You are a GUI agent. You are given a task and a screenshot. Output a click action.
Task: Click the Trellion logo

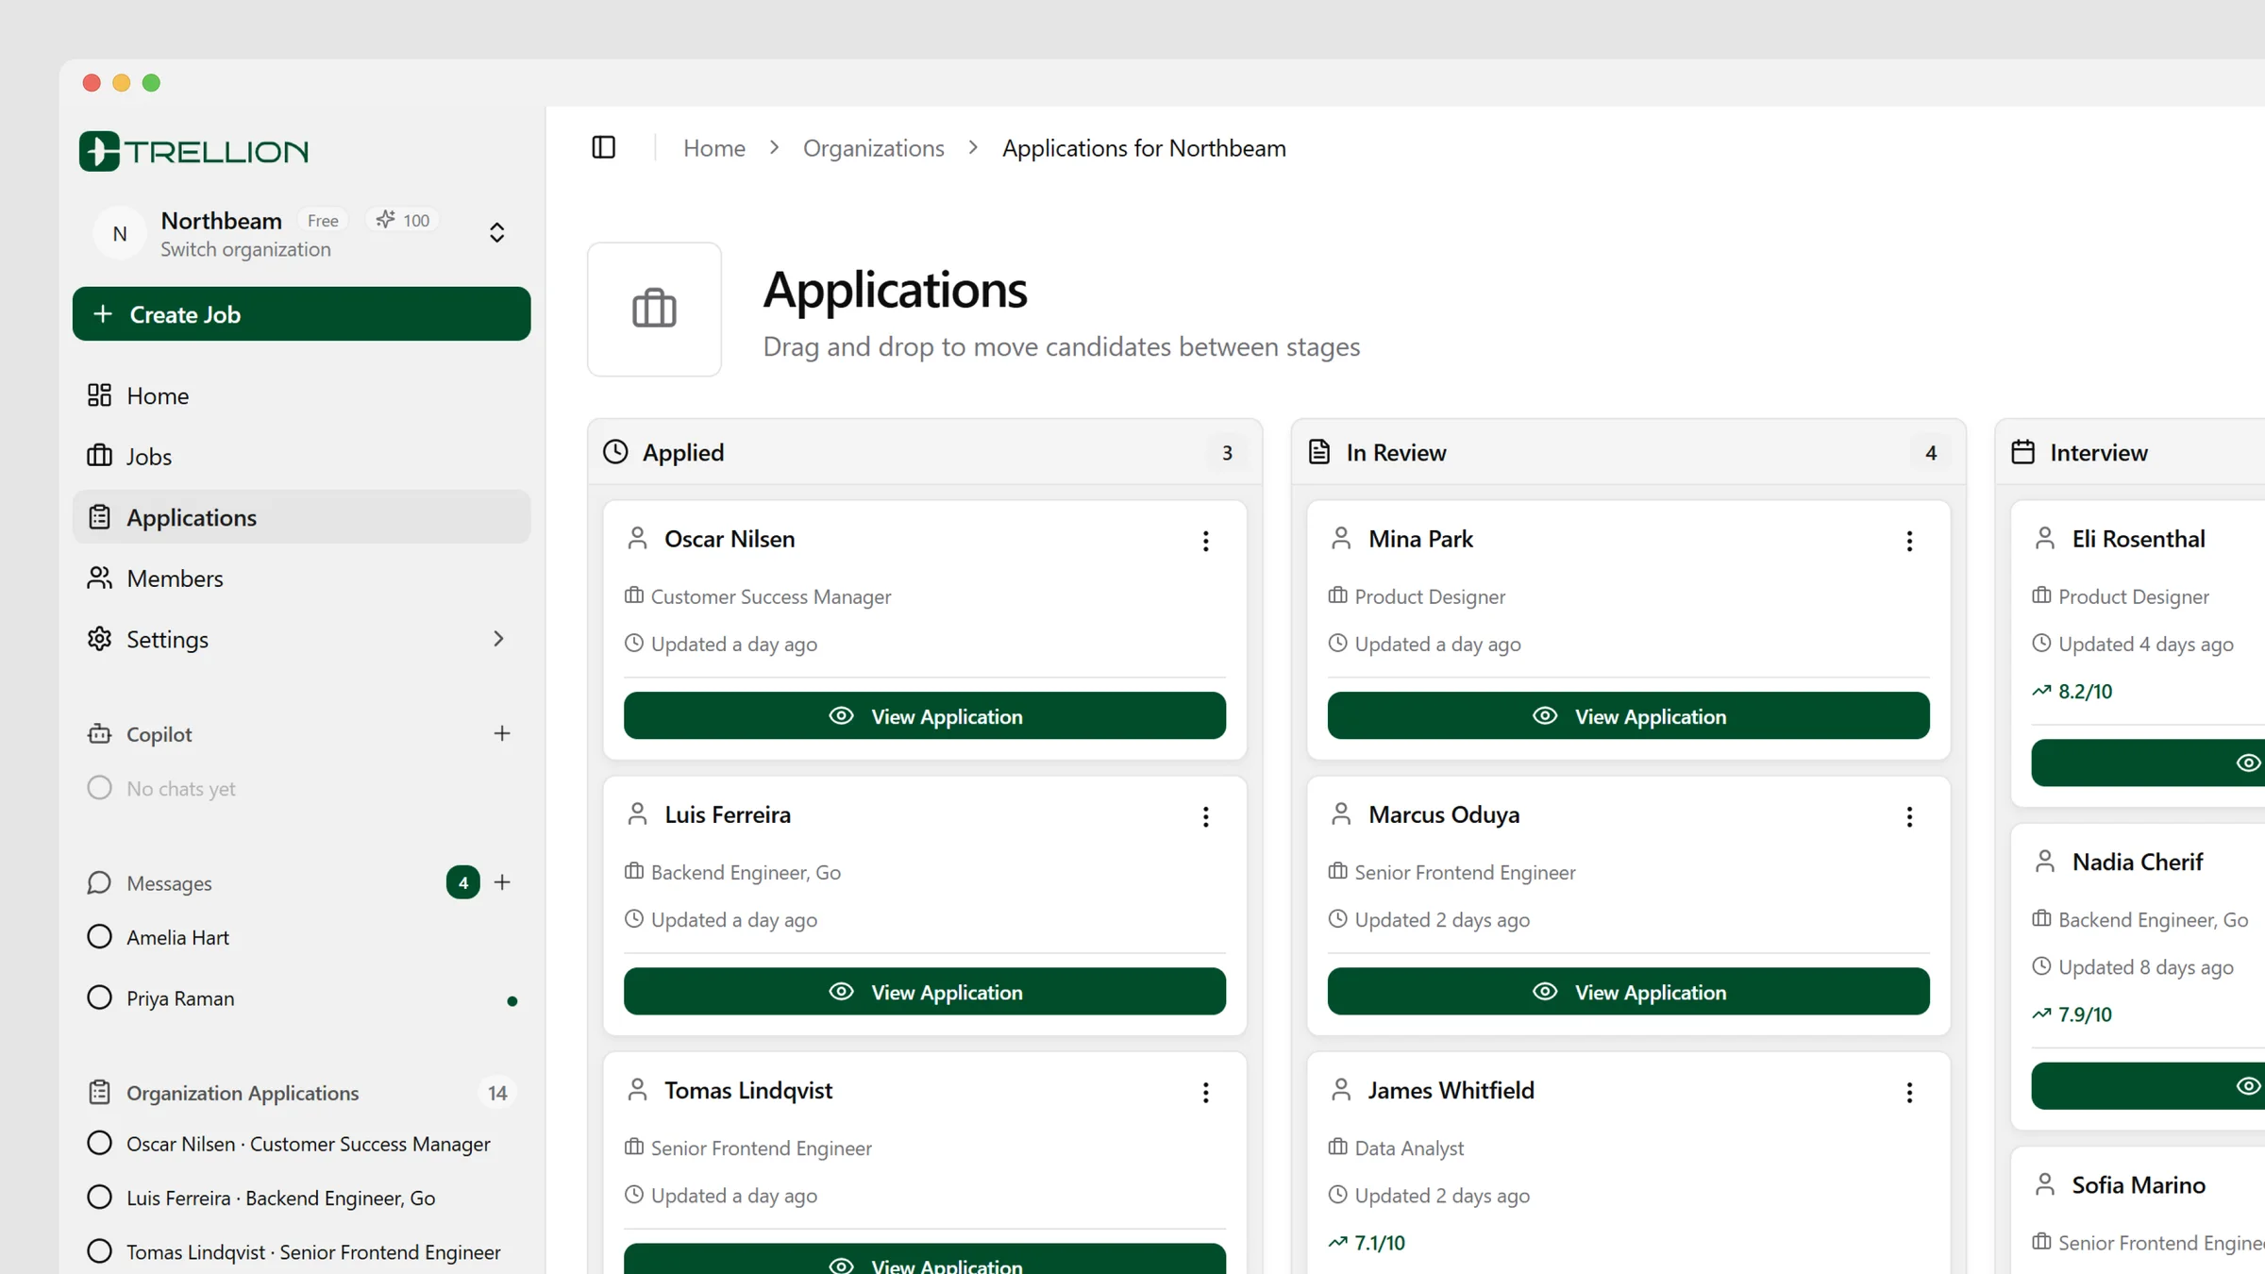point(194,151)
